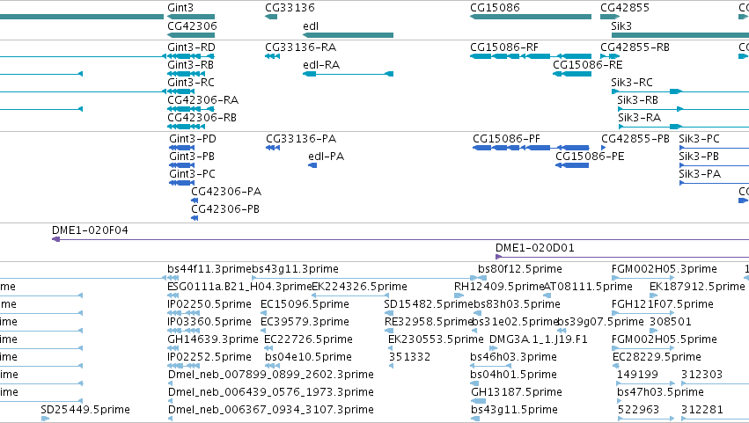Image resolution: width=749 pixels, height=423 pixels.
Task: Click the CG42855-PB protein label
Action: [635, 139]
